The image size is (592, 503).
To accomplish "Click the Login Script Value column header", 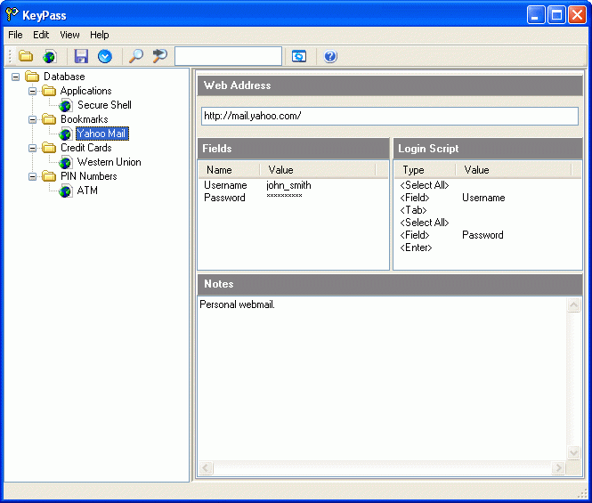I will point(514,170).
